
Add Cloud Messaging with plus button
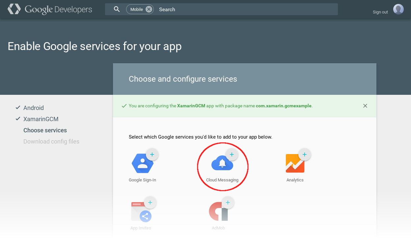point(232,154)
